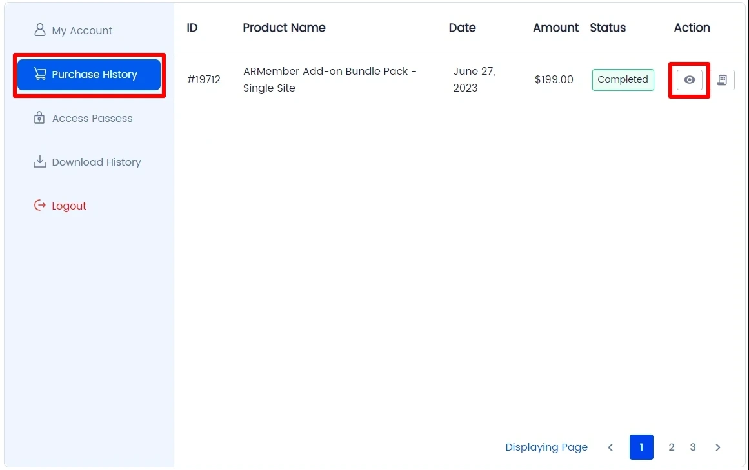The height and width of the screenshot is (470, 749).
Task: Select Purchase History in the sidebar
Action: pyautogui.click(x=89, y=74)
